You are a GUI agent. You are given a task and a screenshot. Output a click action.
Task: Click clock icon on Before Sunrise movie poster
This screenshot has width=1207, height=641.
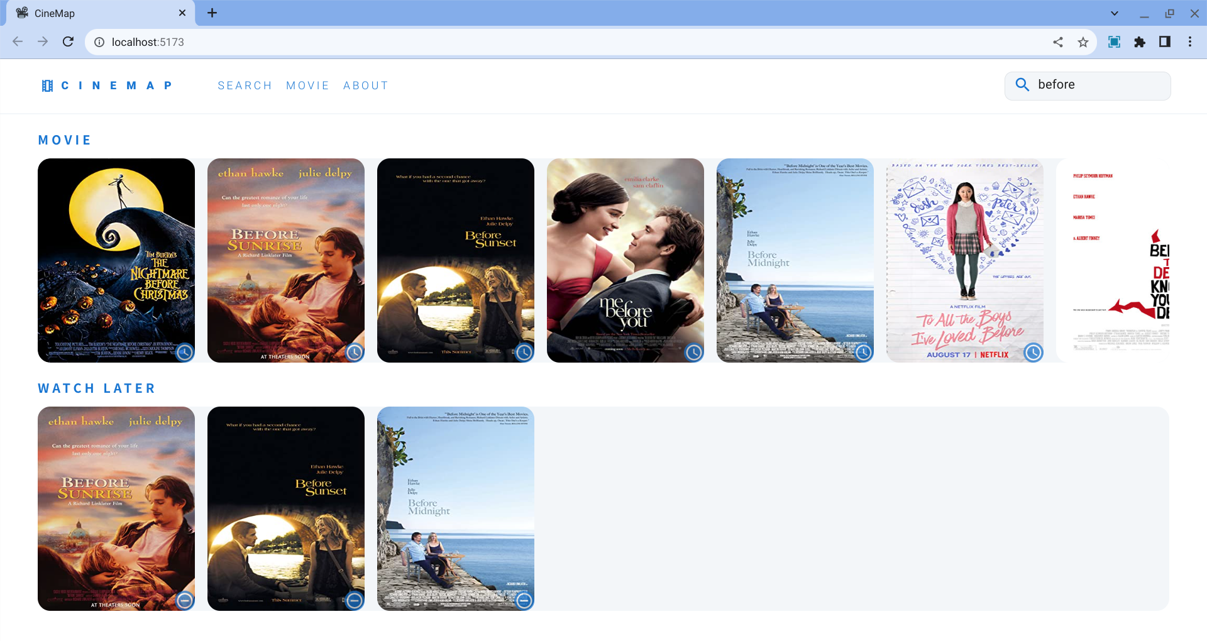(x=355, y=353)
